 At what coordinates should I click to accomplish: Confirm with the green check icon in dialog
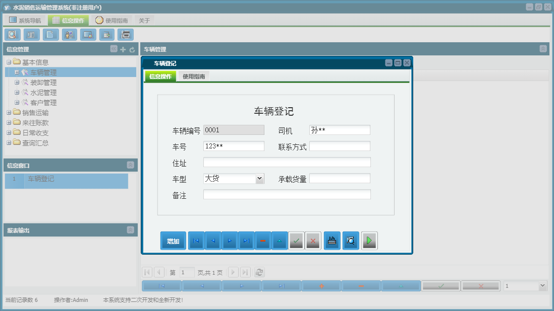pyautogui.click(x=296, y=241)
